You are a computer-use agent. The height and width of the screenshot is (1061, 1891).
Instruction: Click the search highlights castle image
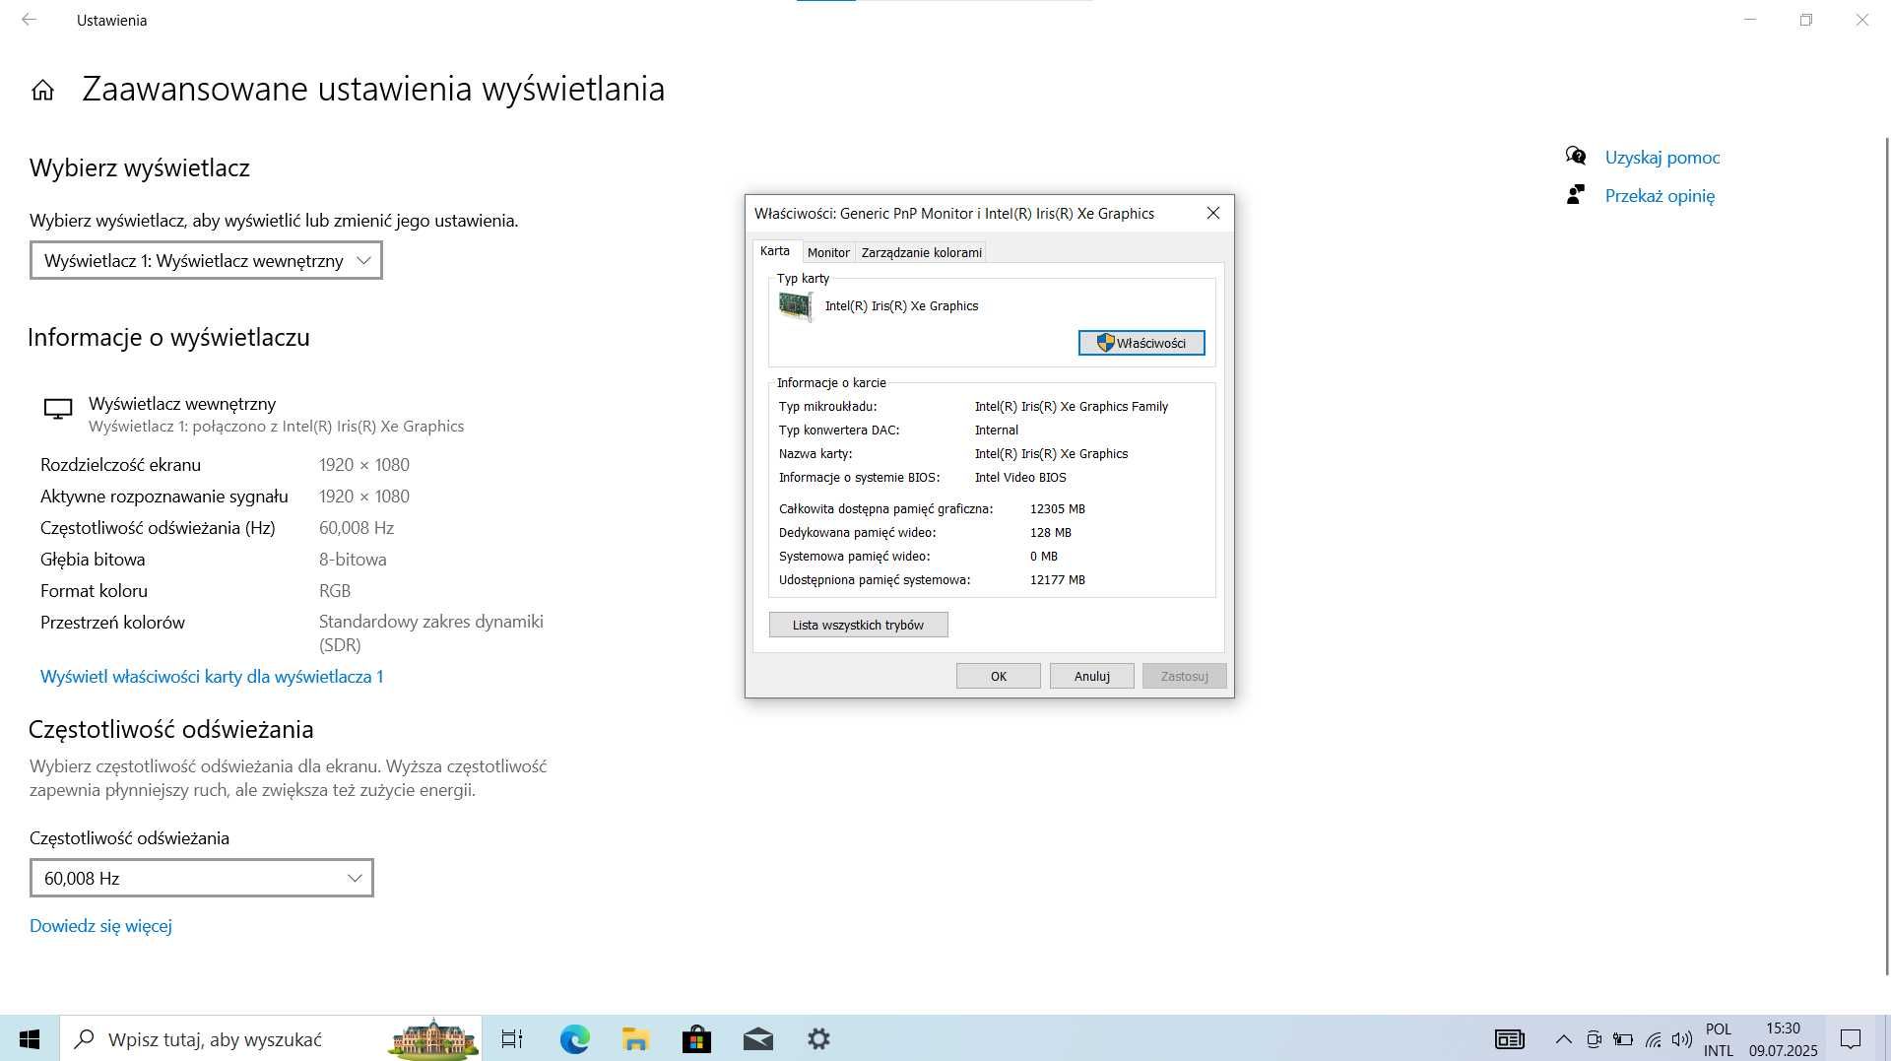[x=433, y=1038]
